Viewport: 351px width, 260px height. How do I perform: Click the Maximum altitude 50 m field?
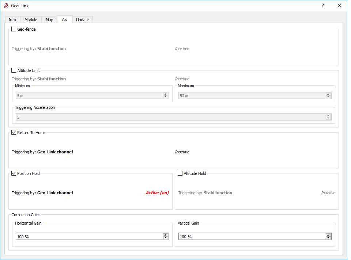click(250, 96)
